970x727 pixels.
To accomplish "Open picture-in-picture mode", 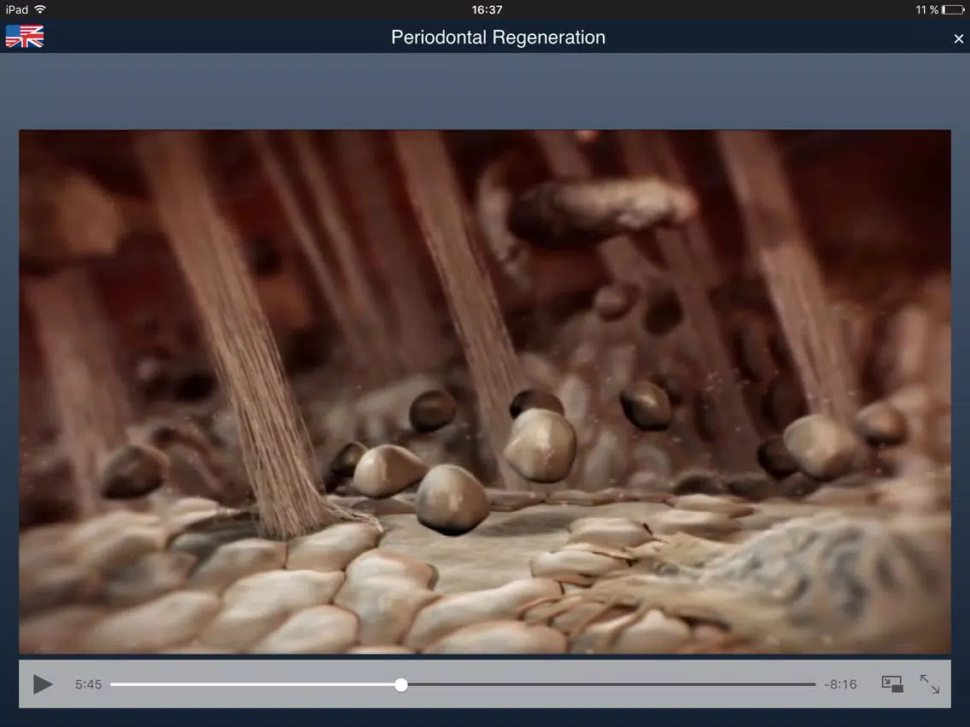I will pyautogui.click(x=892, y=683).
